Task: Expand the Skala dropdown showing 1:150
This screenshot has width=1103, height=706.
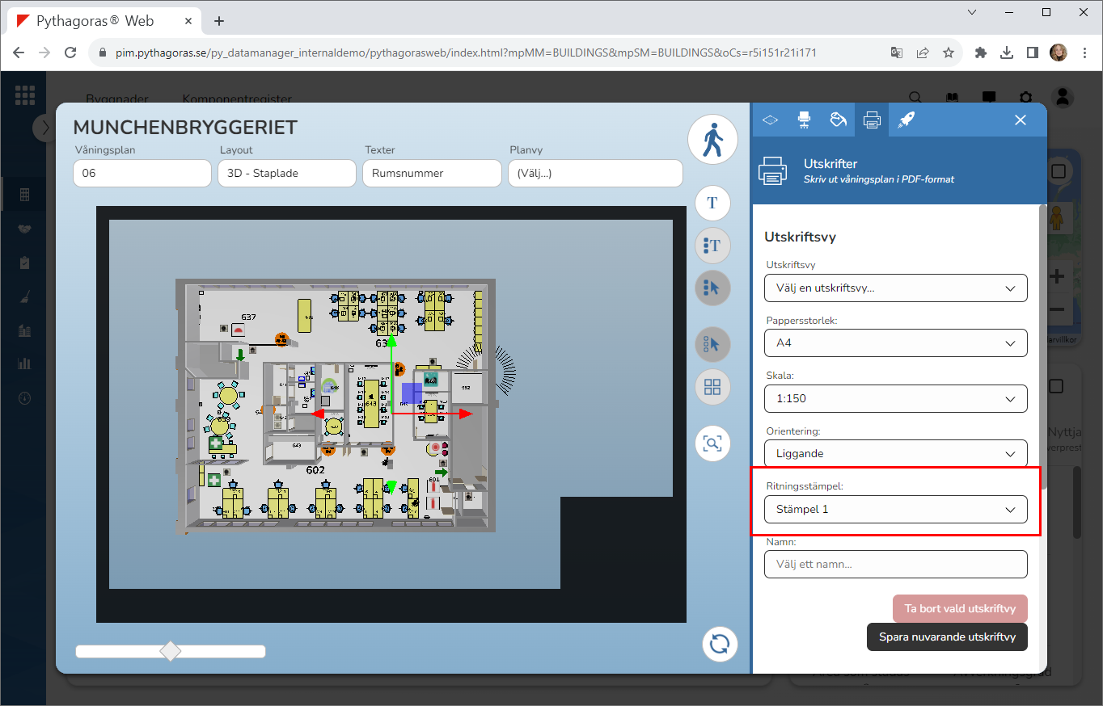Action: (x=895, y=398)
